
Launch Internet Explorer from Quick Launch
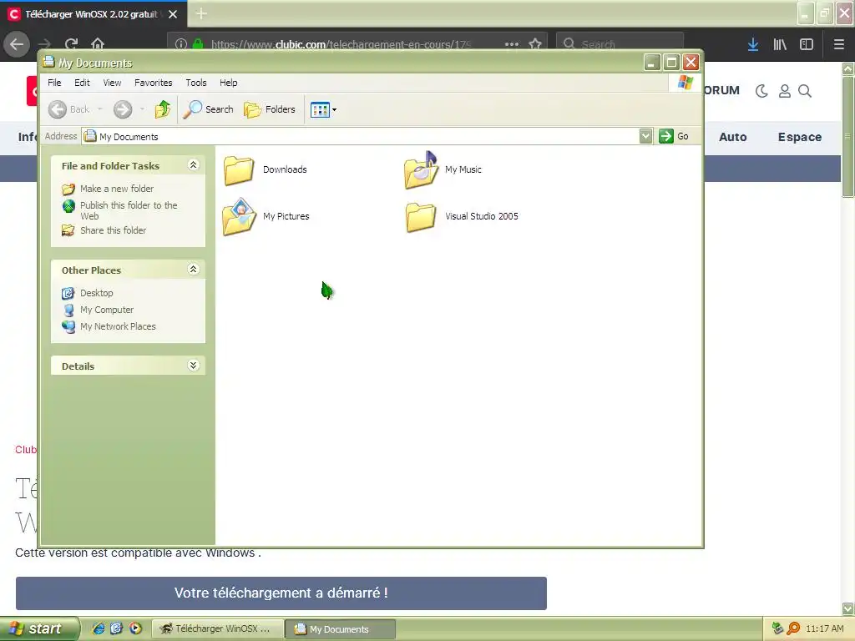pos(99,628)
